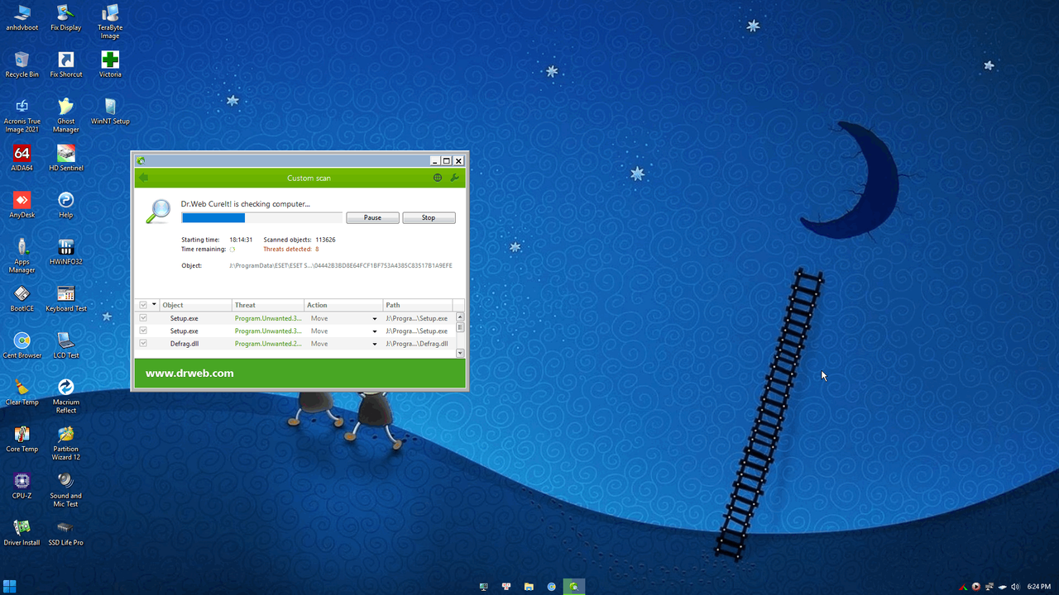This screenshot has height=595, width=1059.
Task: Select the LCD Test desktop icon
Action: pos(66,345)
